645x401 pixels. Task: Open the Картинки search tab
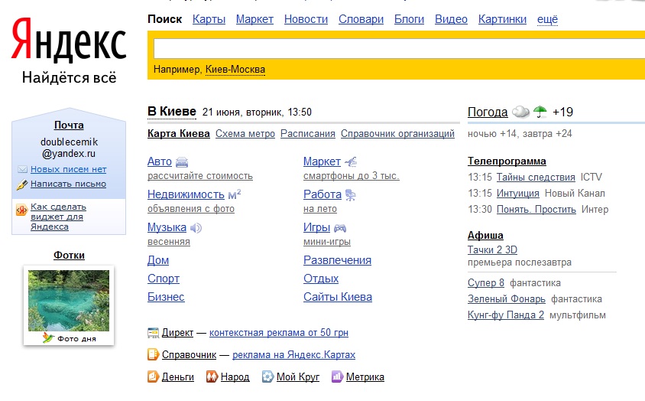point(502,19)
